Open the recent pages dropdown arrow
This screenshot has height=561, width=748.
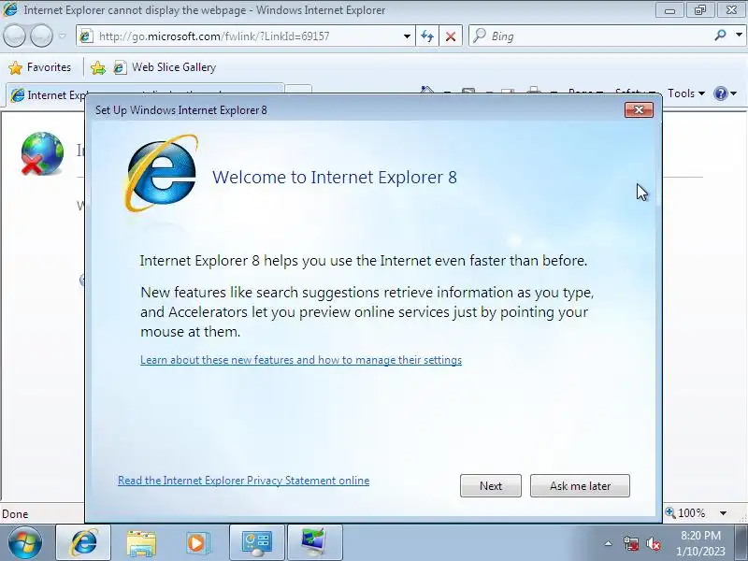[x=62, y=36]
